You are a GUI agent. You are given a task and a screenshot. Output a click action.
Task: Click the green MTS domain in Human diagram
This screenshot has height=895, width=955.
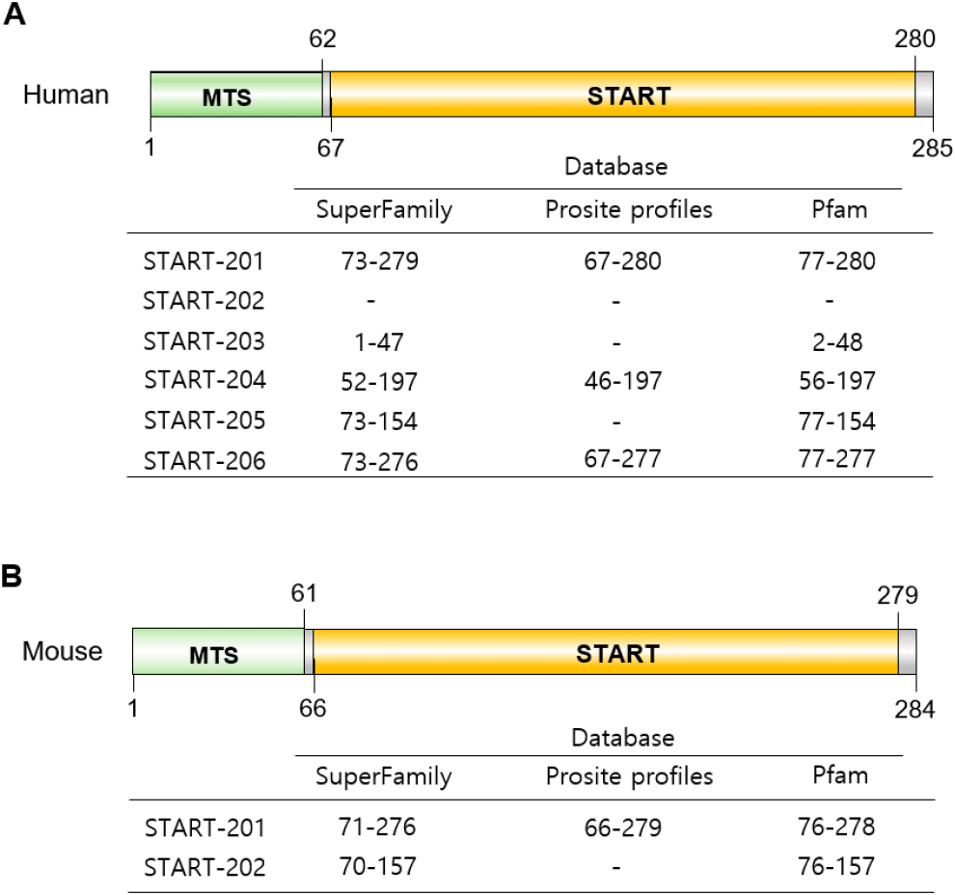click(x=236, y=95)
